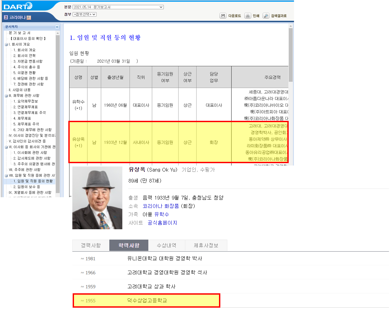Viewport: 390px width, 309px height.
Task: Select 1. 이사회에 관한 사항
Action: (30, 152)
